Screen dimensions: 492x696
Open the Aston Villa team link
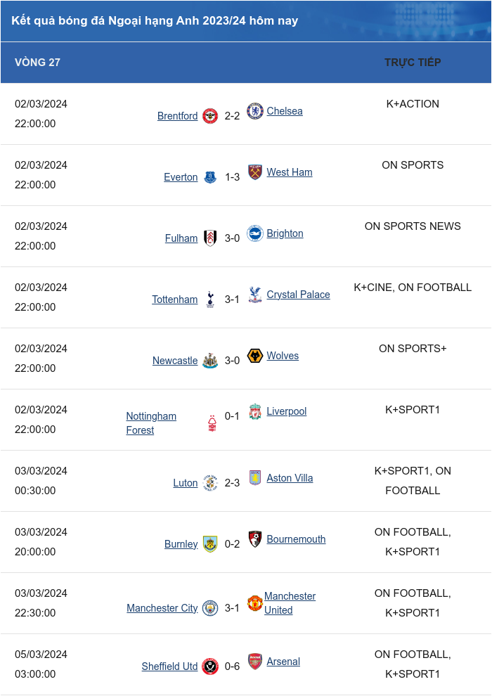click(290, 478)
